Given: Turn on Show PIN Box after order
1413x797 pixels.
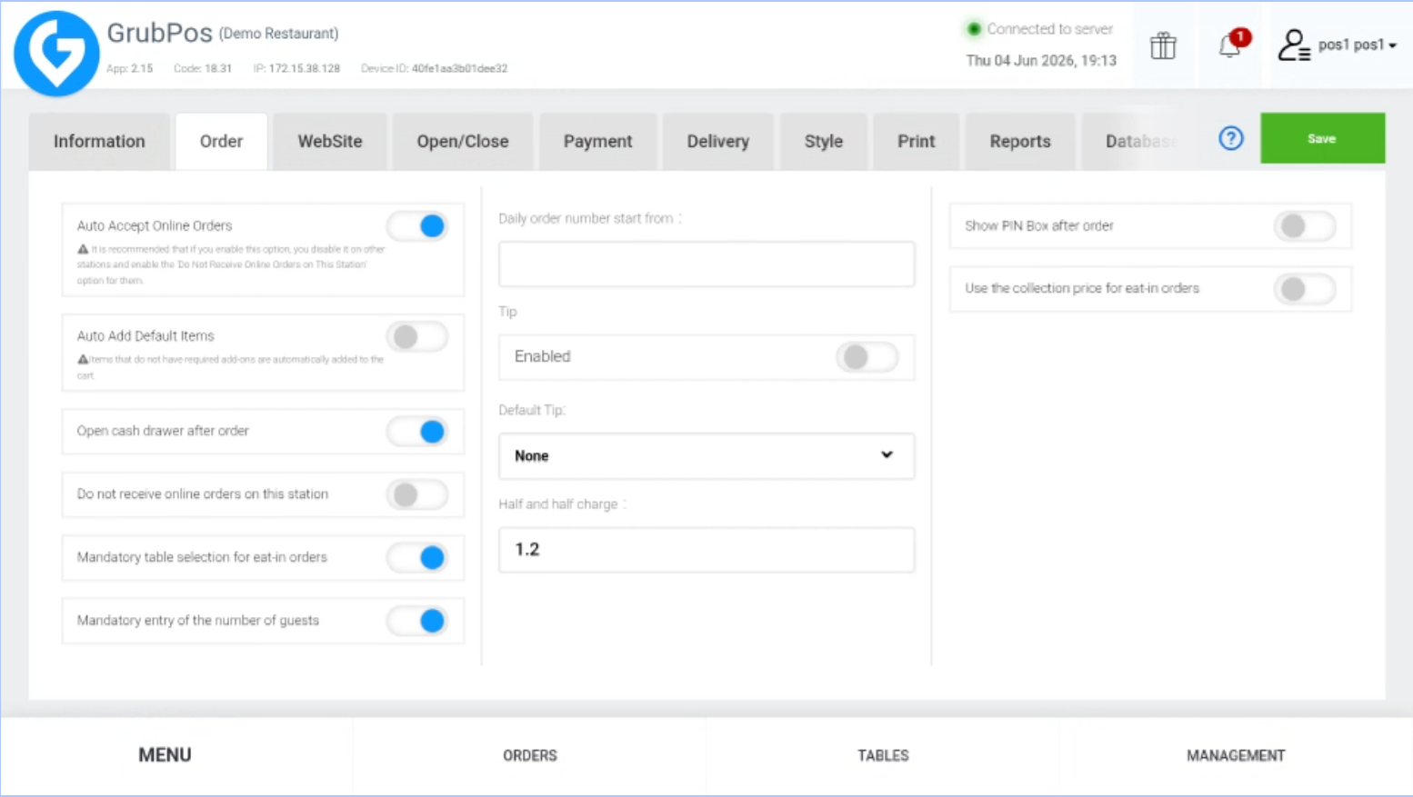Looking at the screenshot, I should [1305, 226].
